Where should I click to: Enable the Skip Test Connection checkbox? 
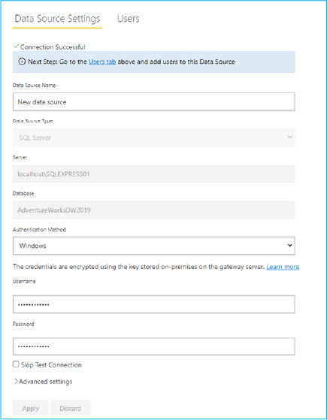coord(16,364)
